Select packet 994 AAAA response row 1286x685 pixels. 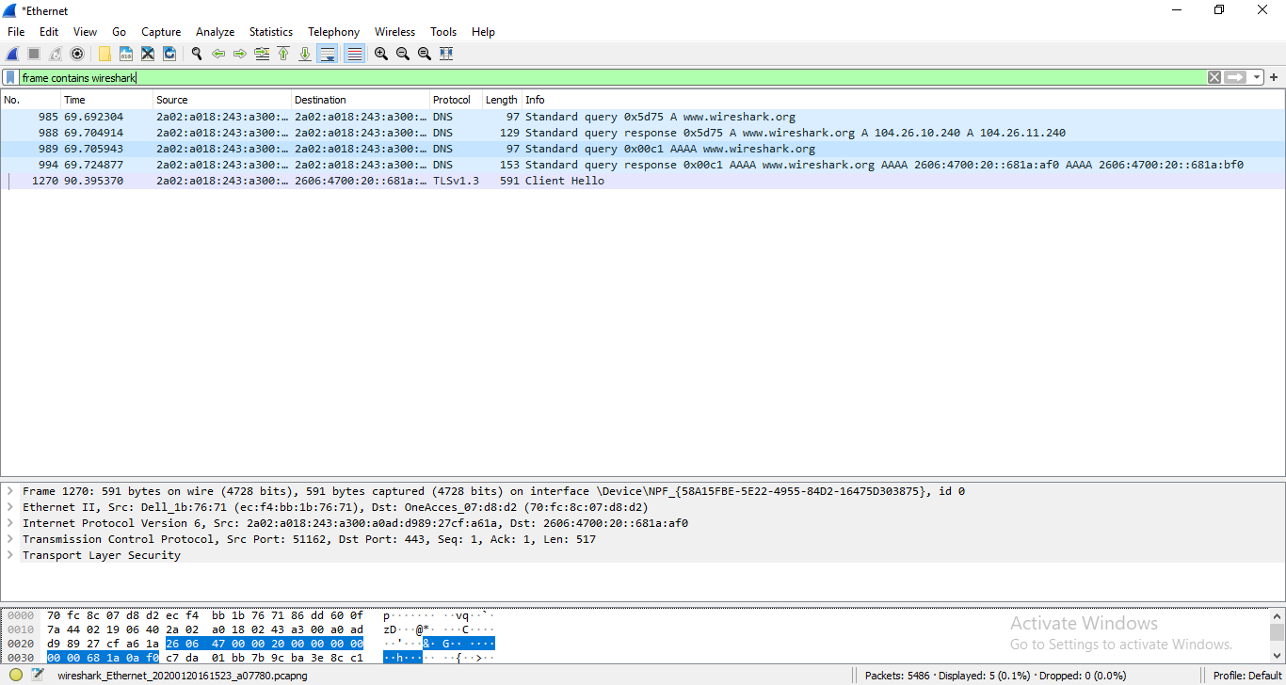point(642,165)
